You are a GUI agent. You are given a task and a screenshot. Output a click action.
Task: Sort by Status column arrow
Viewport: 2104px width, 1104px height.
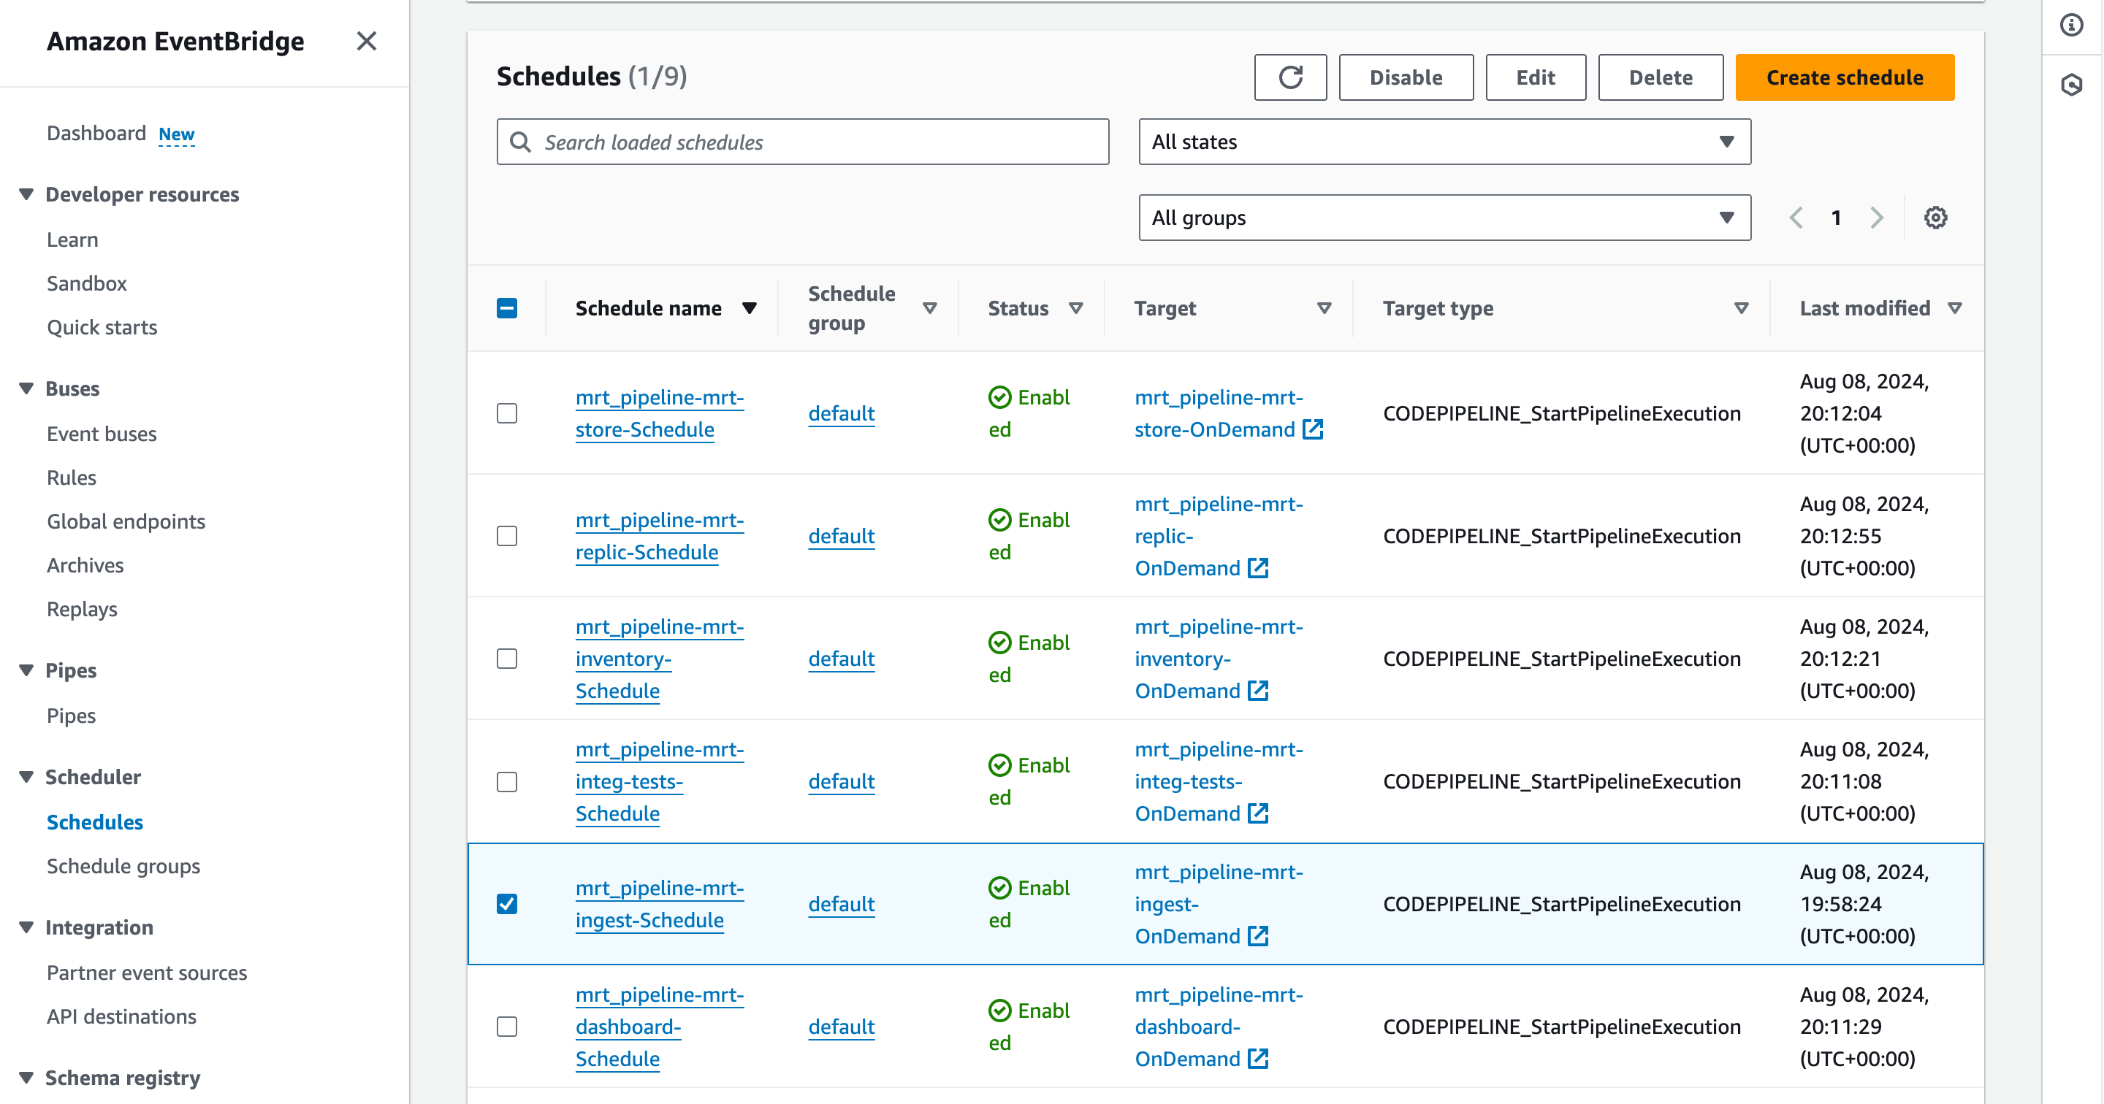point(1075,309)
